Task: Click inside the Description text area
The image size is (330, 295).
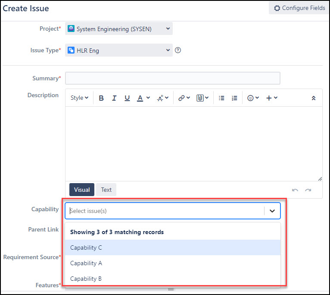Action: pos(193,144)
